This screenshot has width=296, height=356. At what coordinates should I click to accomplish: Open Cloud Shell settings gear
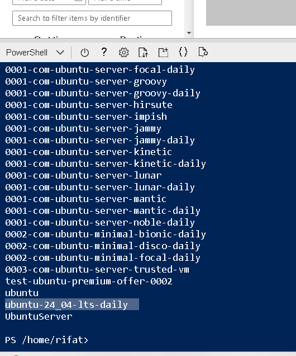(x=123, y=53)
